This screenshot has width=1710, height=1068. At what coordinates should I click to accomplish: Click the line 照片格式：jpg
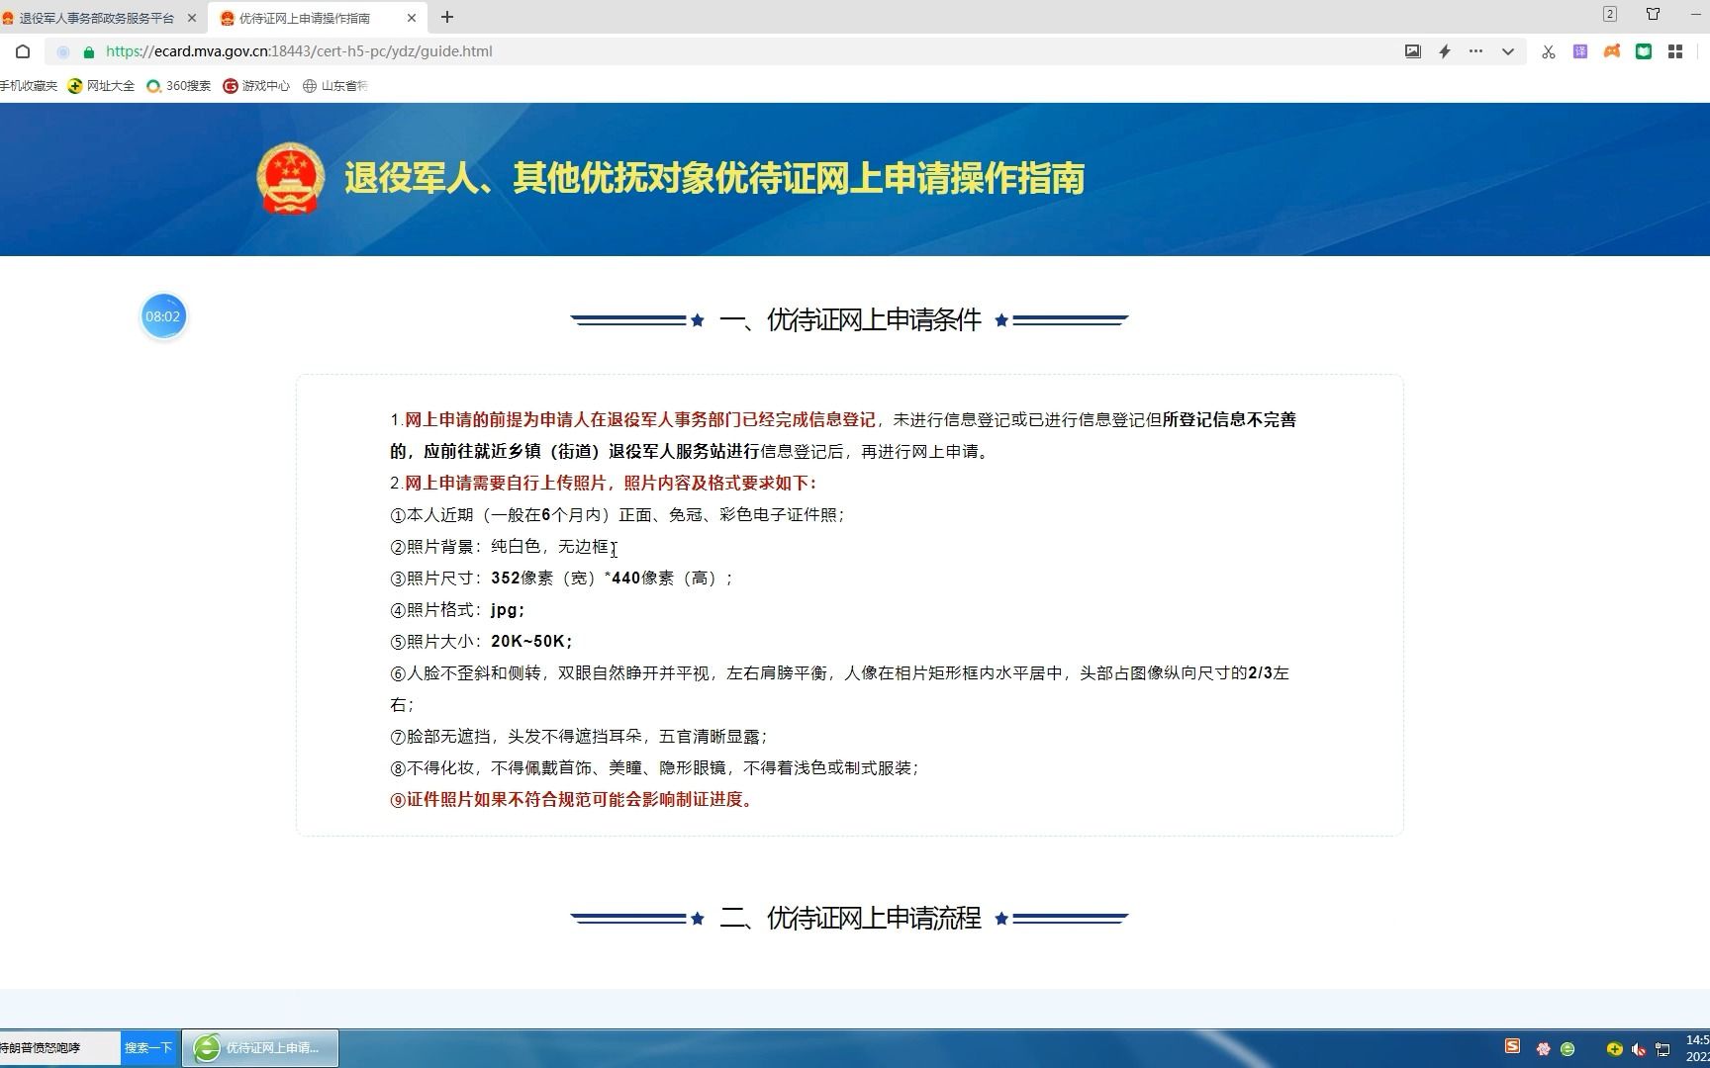click(457, 610)
